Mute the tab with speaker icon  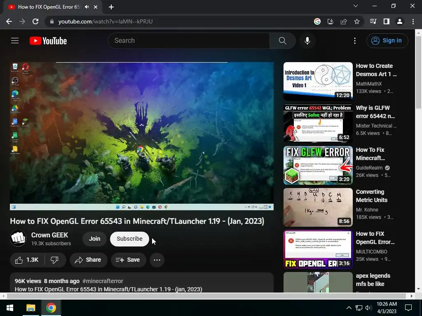[87, 7]
